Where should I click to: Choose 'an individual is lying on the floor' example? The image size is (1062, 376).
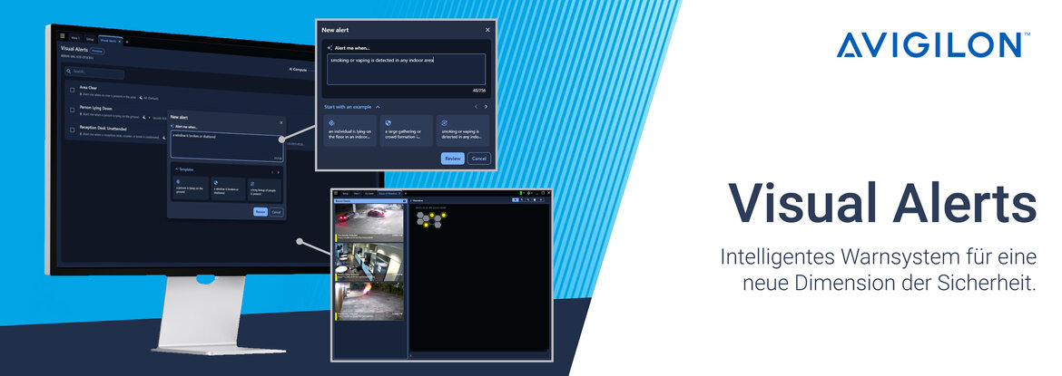[349, 130]
